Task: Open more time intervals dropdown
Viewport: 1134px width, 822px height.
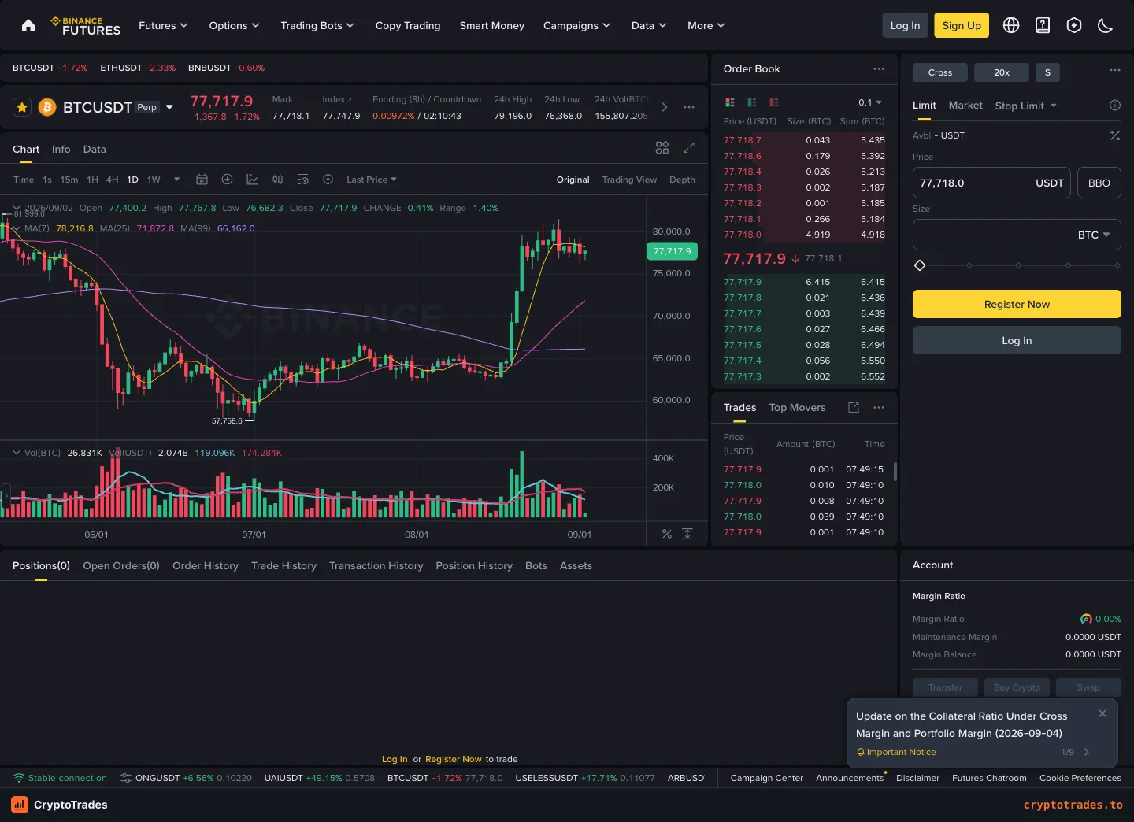Action: coord(176,180)
